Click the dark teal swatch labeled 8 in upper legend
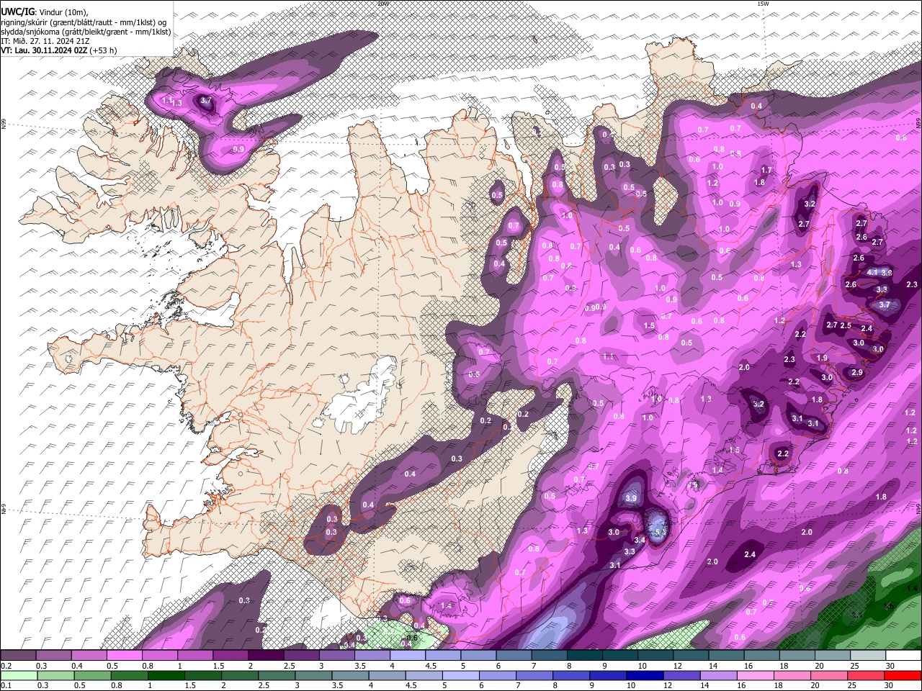 pyautogui.click(x=585, y=655)
